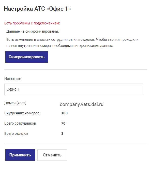The image size is (152, 174).
Task: Cancel changes via the Отменить button
Action: coord(52,155)
